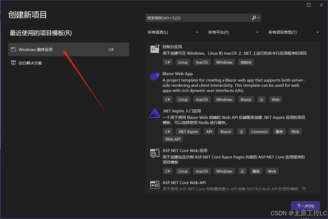The width and height of the screenshot is (328, 219).
Task: Click the Web tag under Blazor Web App
Action: tap(276, 99)
